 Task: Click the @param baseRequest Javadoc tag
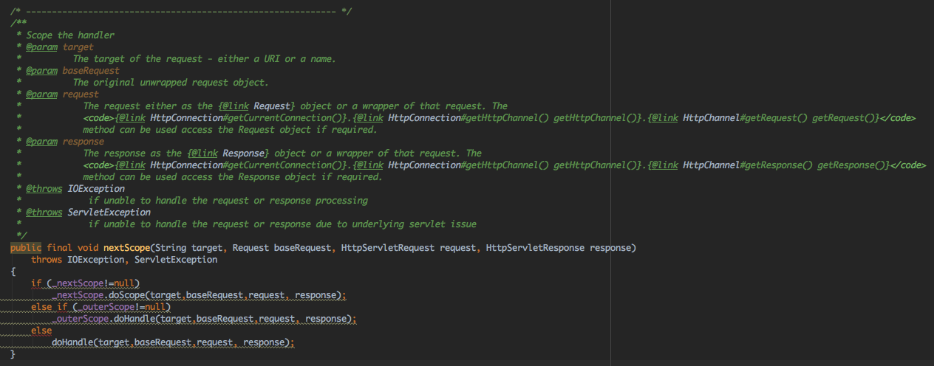pos(43,71)
